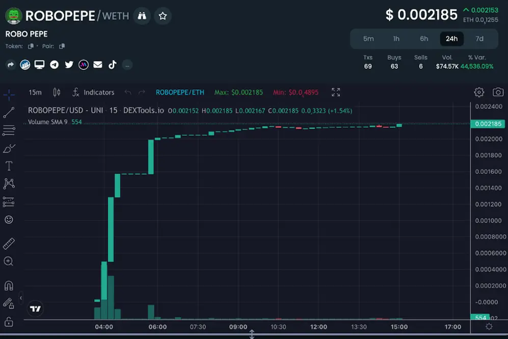The image size is (508, 339).
Task: Redo the chart action
Action: click(142, 93)
